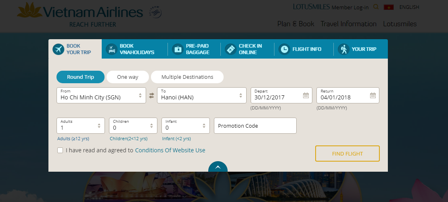448x202 pixels.
Task: Open the Depart date calendar icon
Action: 306,96
